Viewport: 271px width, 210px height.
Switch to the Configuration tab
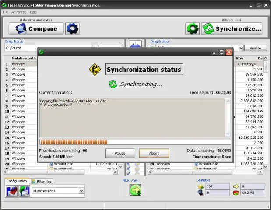[x=17, y=181]
